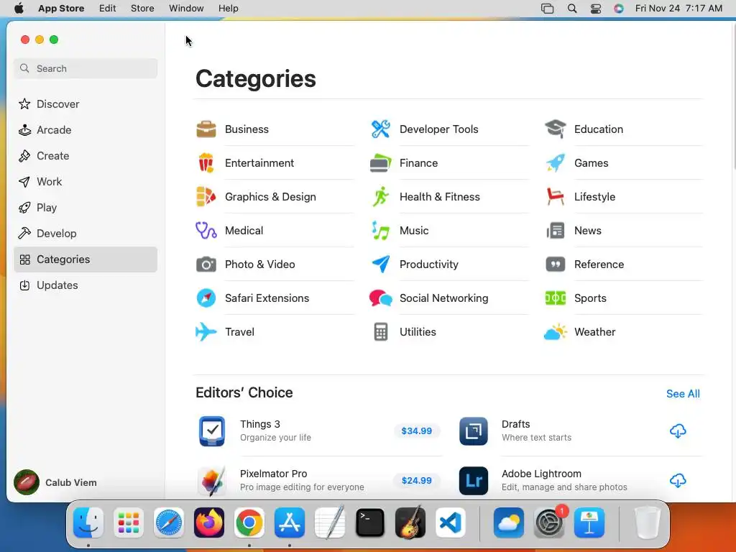Open System Settings from the Dock
Screen dimensions: 736x552
click(548, 523)
